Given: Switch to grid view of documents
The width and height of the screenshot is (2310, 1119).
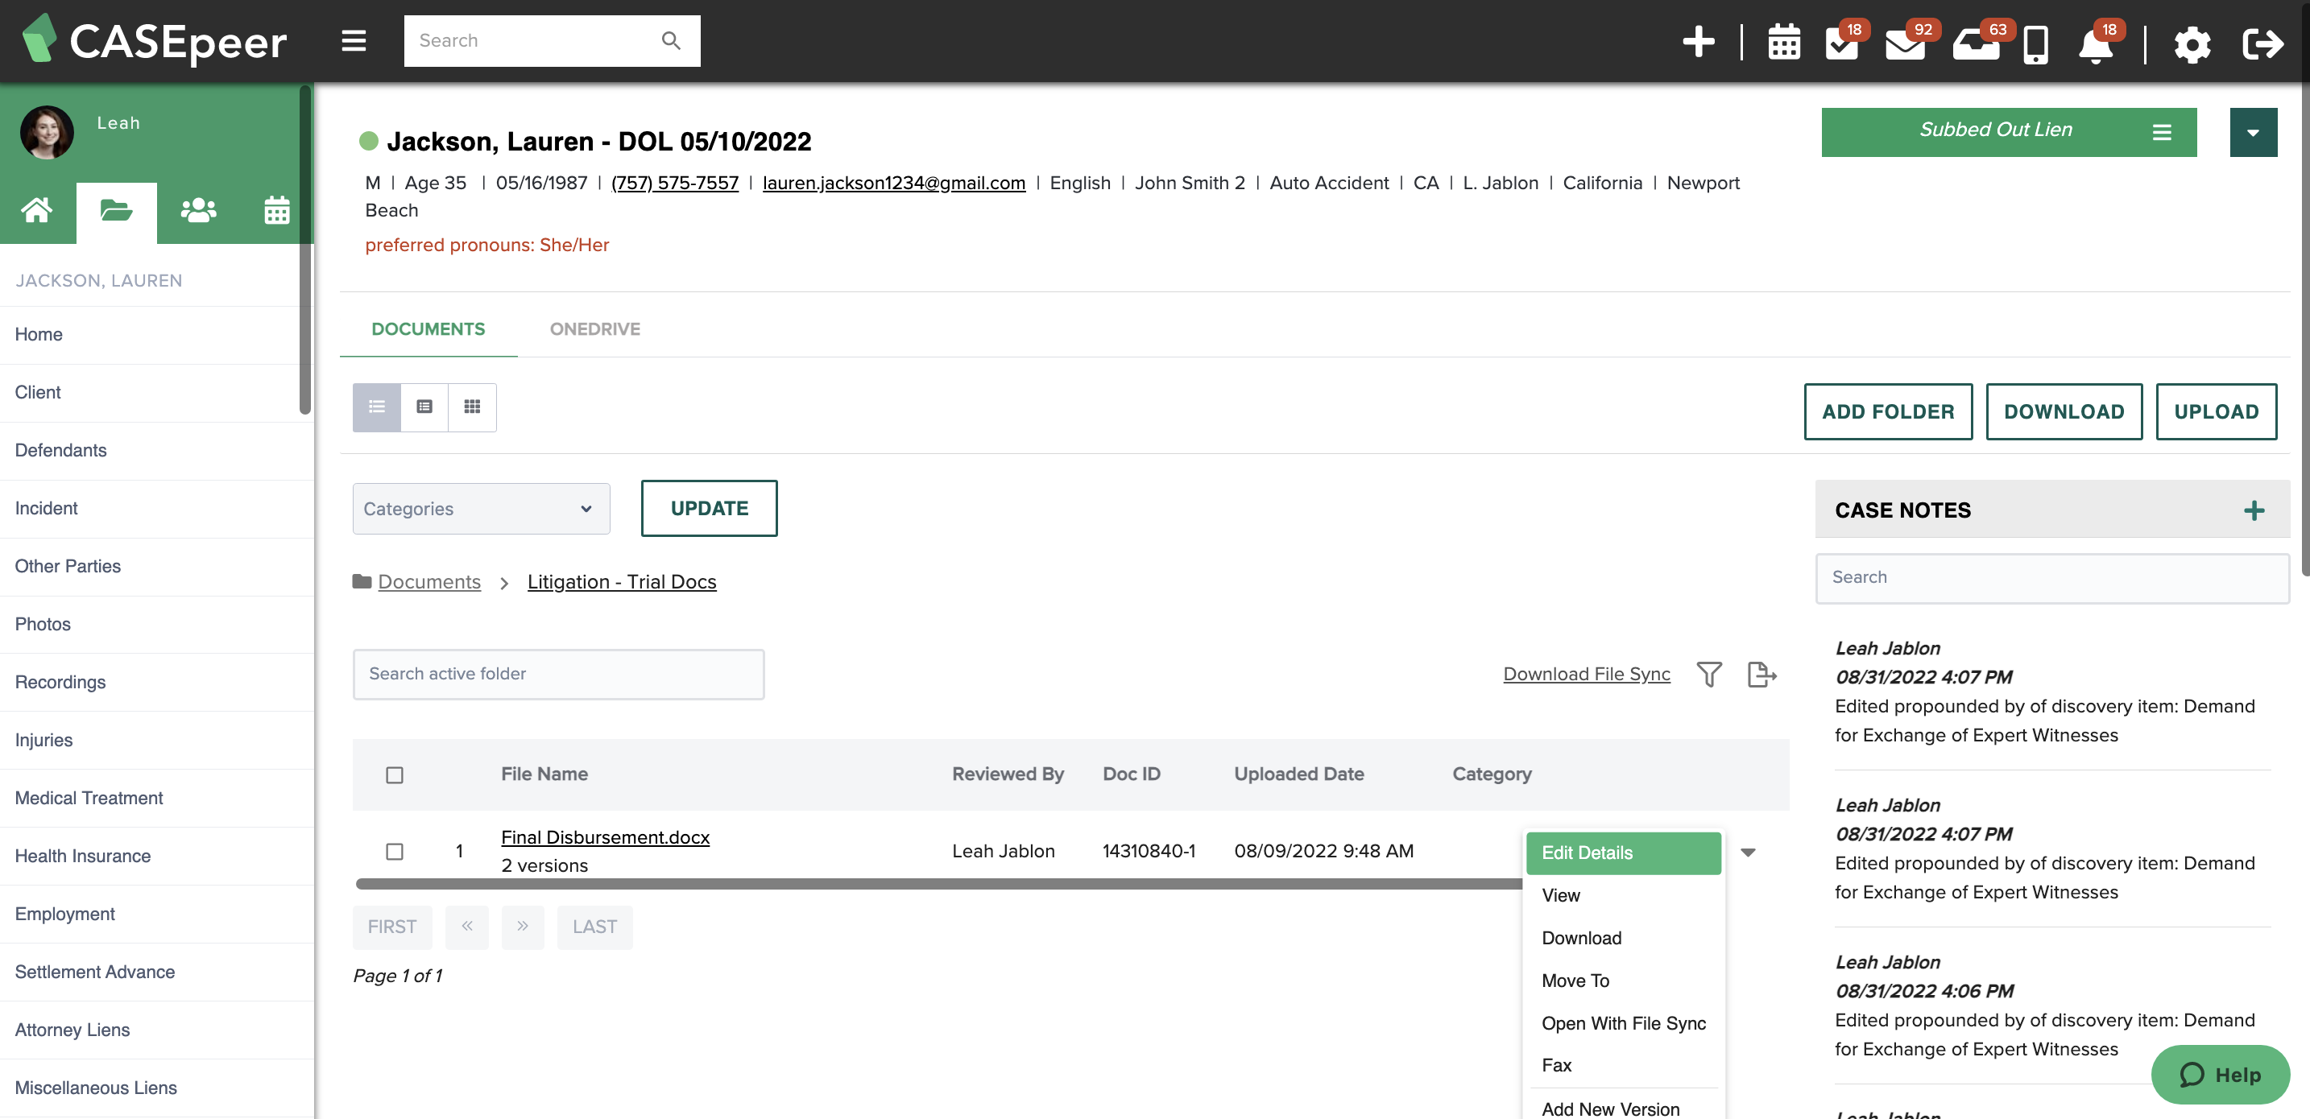Looking at the screenshot, I should (472, 407).
